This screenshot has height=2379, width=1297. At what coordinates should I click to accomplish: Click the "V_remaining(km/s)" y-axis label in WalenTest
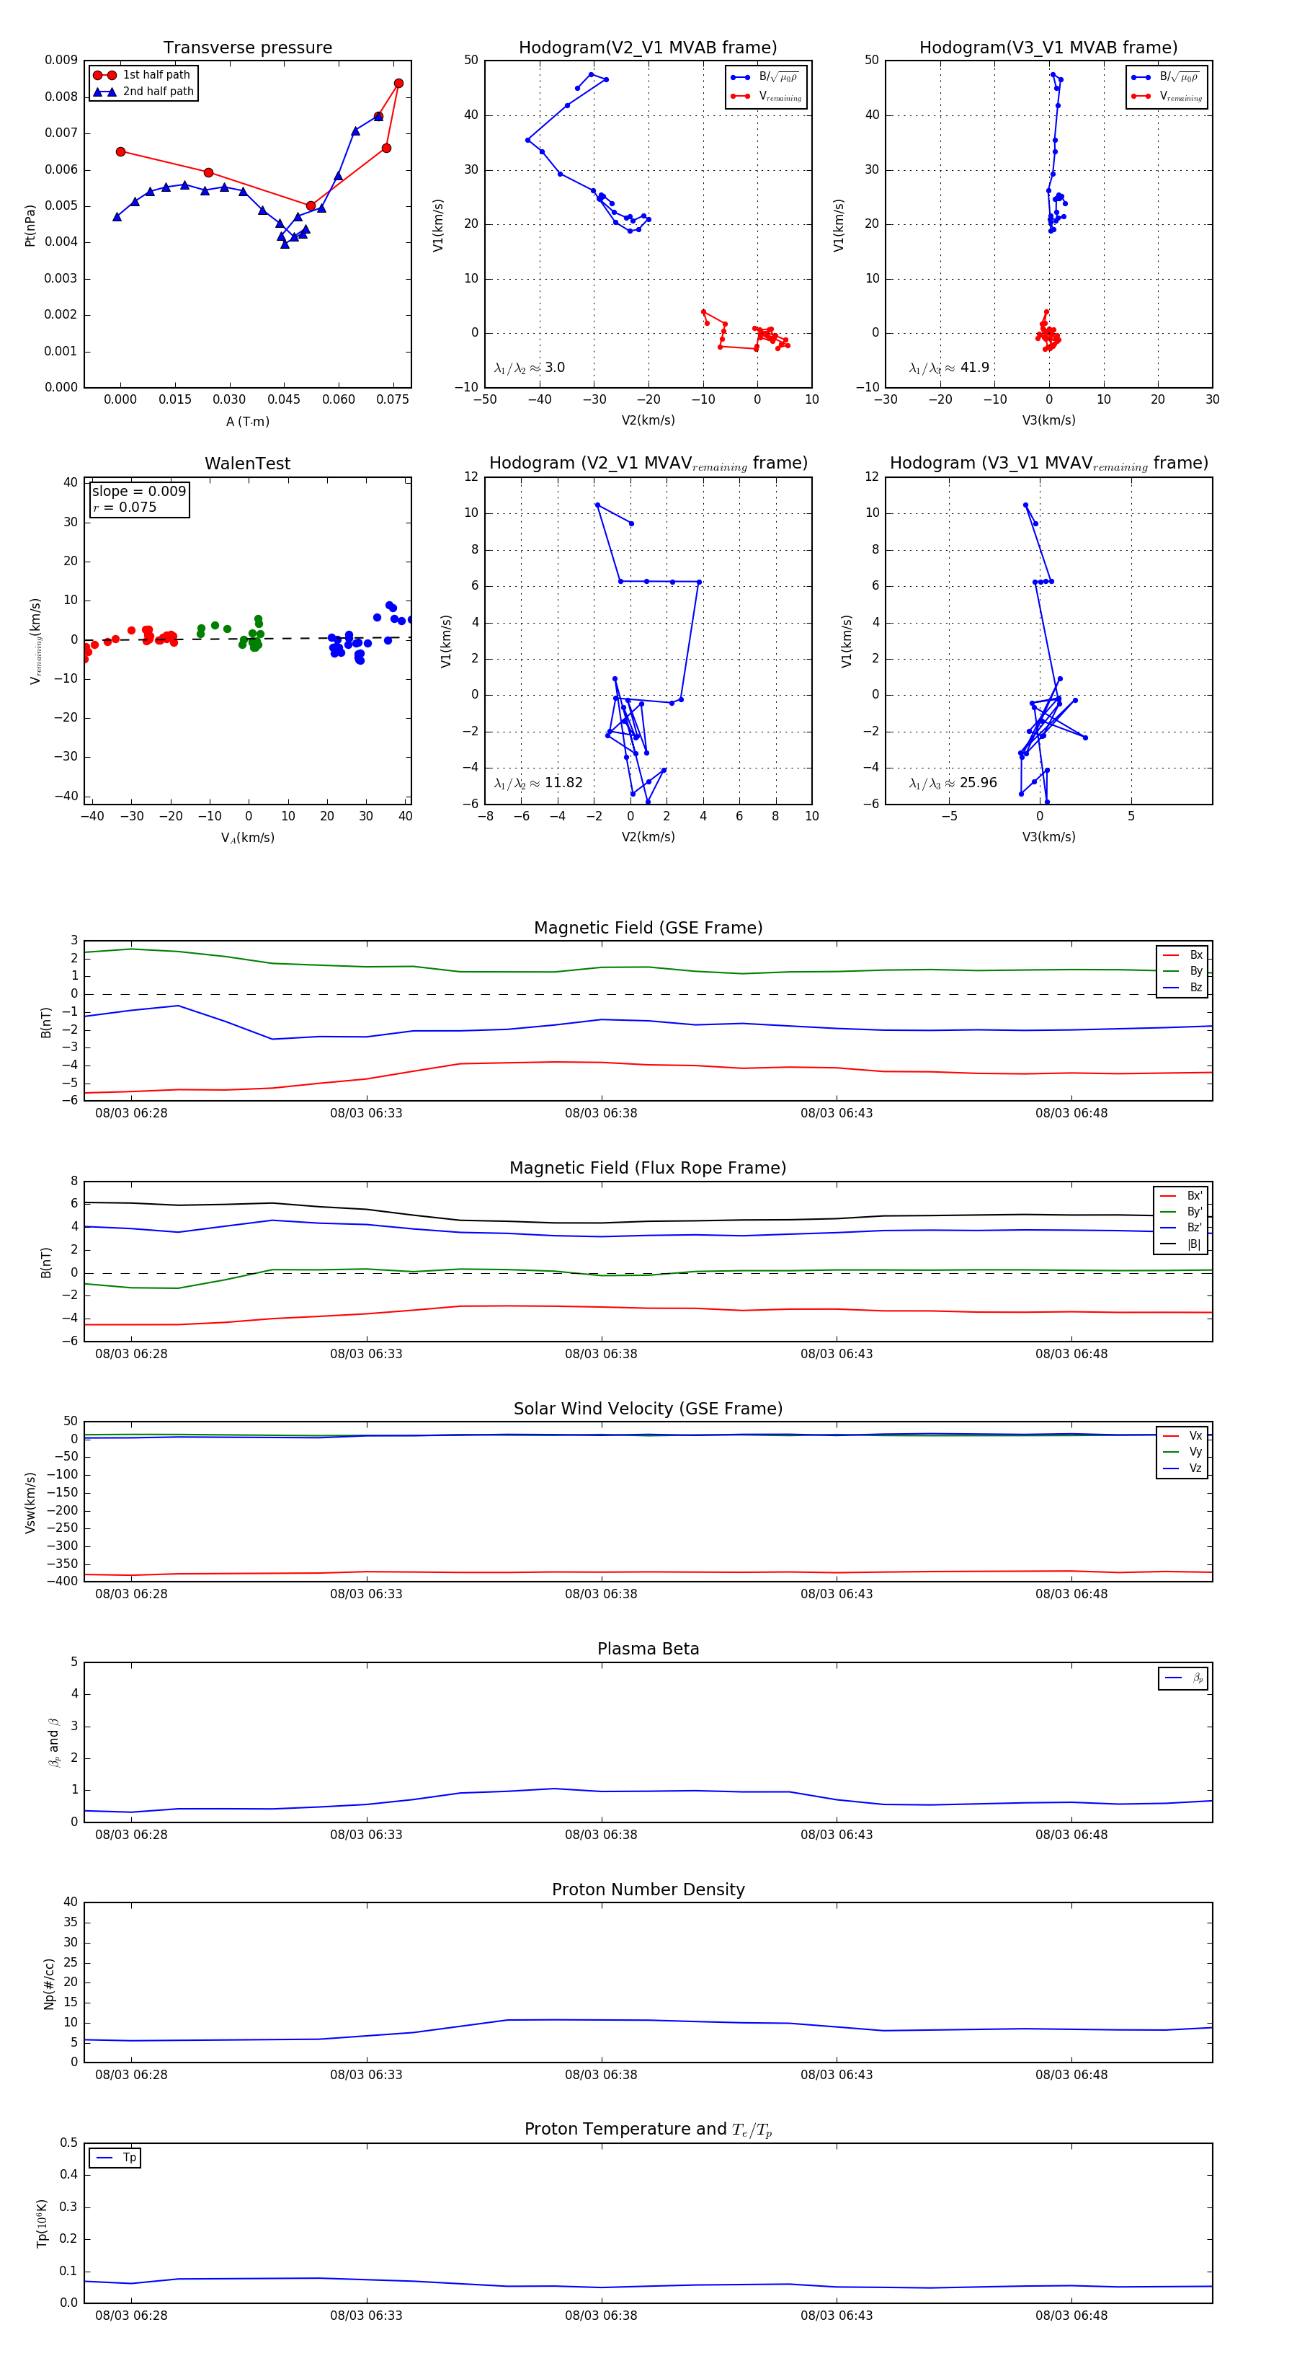pos(35,641)
